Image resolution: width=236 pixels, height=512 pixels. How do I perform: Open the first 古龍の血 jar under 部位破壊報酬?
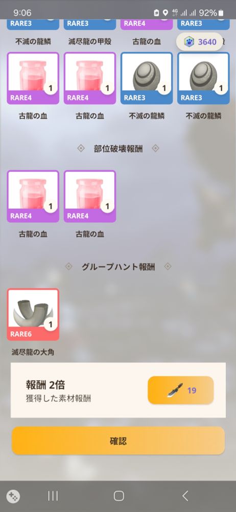click(x=33, y=196)
